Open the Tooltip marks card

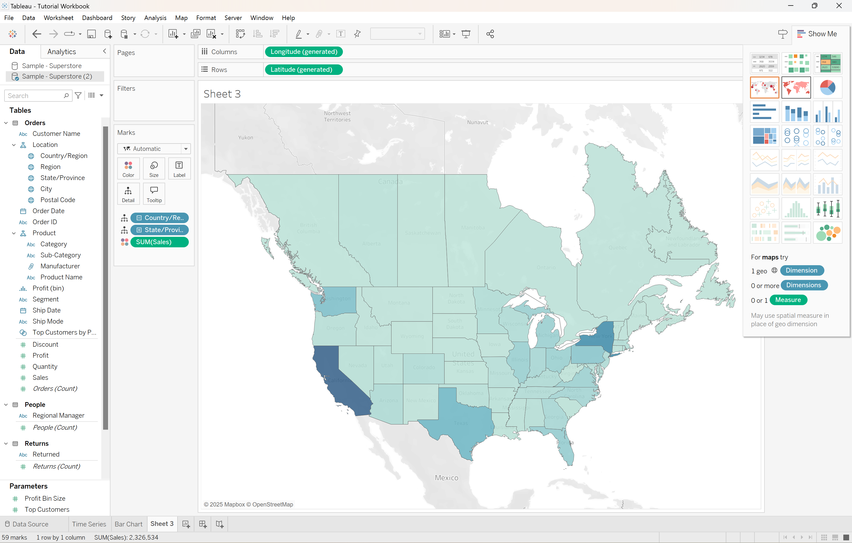(154, 194)
